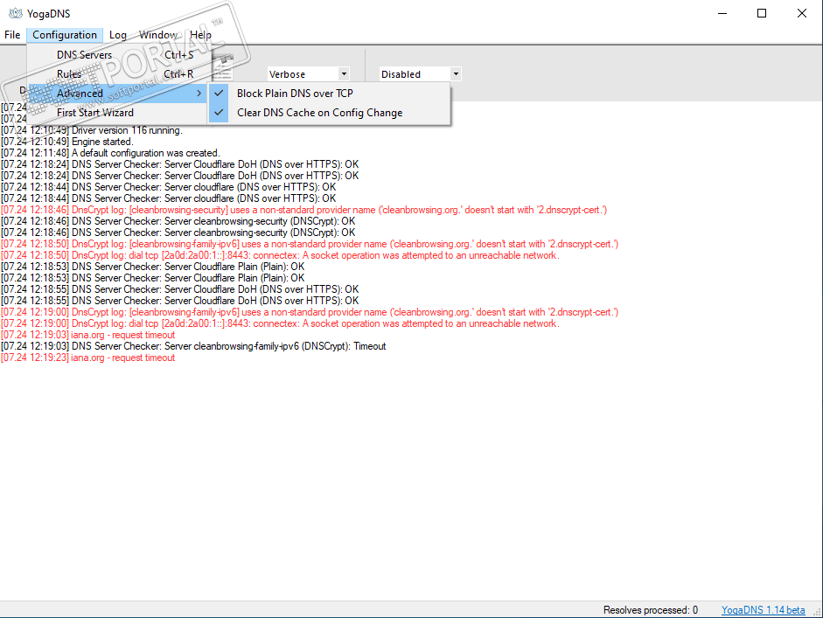Maximize the YogaDNS window
Viewport: 823px width, 618px height.
click(762, 13)
